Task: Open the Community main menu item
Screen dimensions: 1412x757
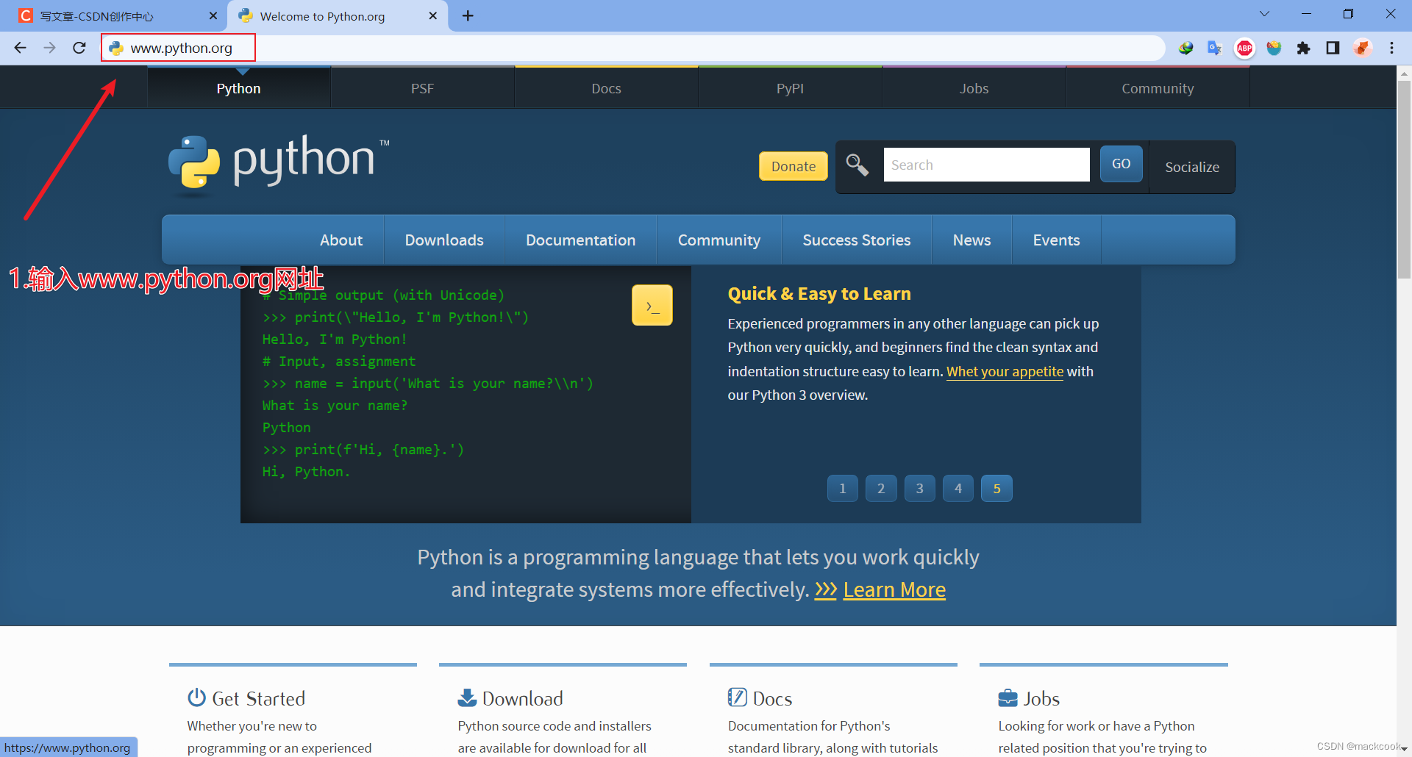Action: (x=719, y=240)
